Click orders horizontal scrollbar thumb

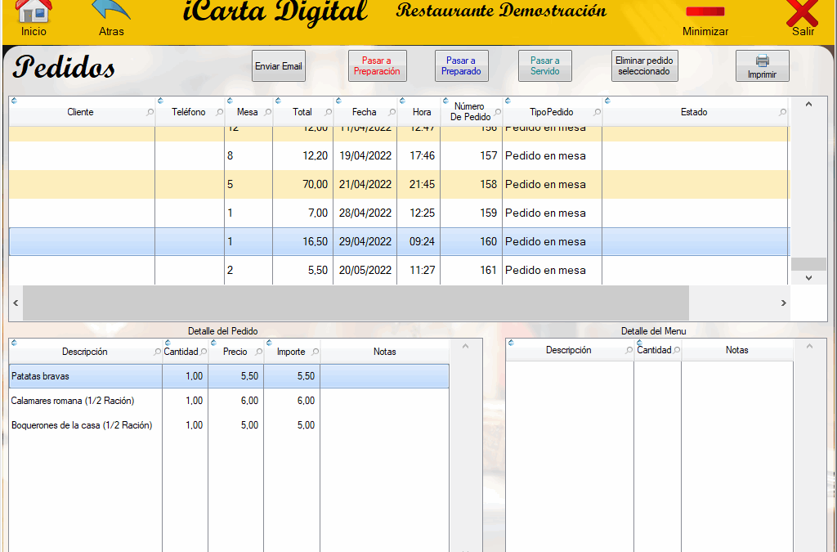tap(356, 303)
